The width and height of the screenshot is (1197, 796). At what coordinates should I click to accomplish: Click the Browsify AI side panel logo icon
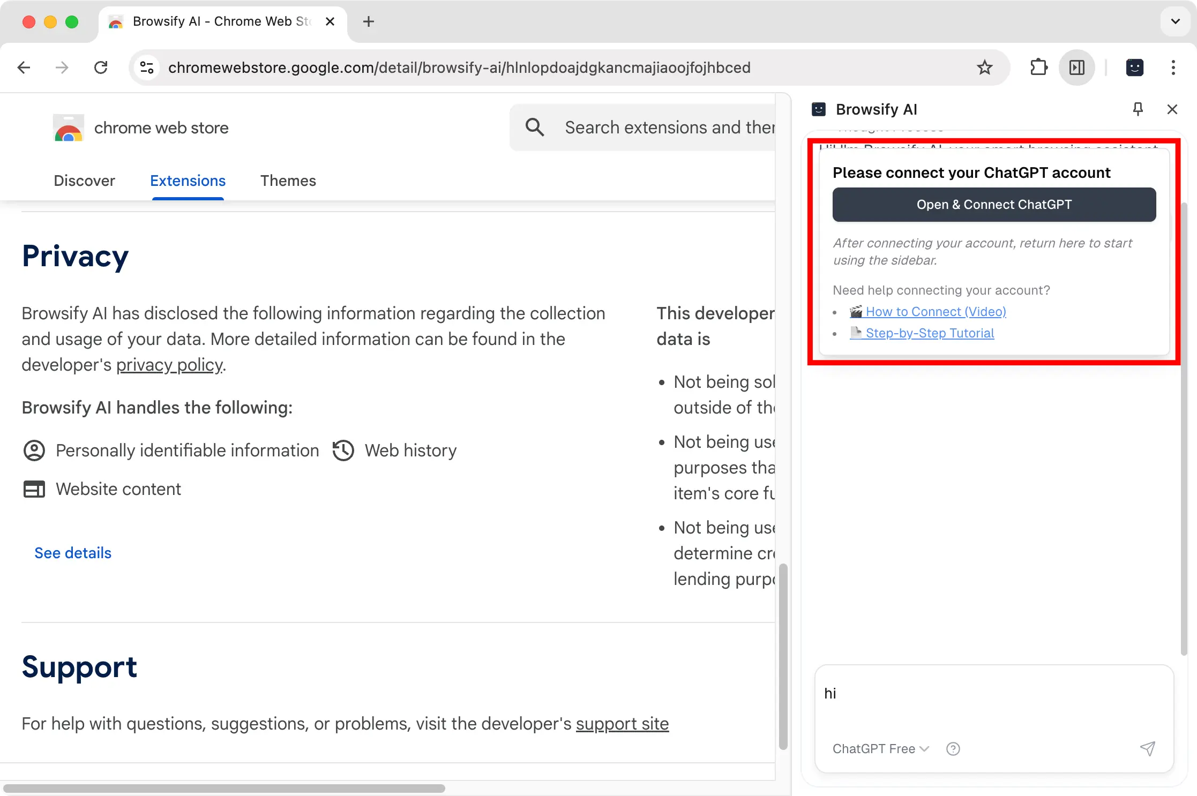(x=819, y=109)
